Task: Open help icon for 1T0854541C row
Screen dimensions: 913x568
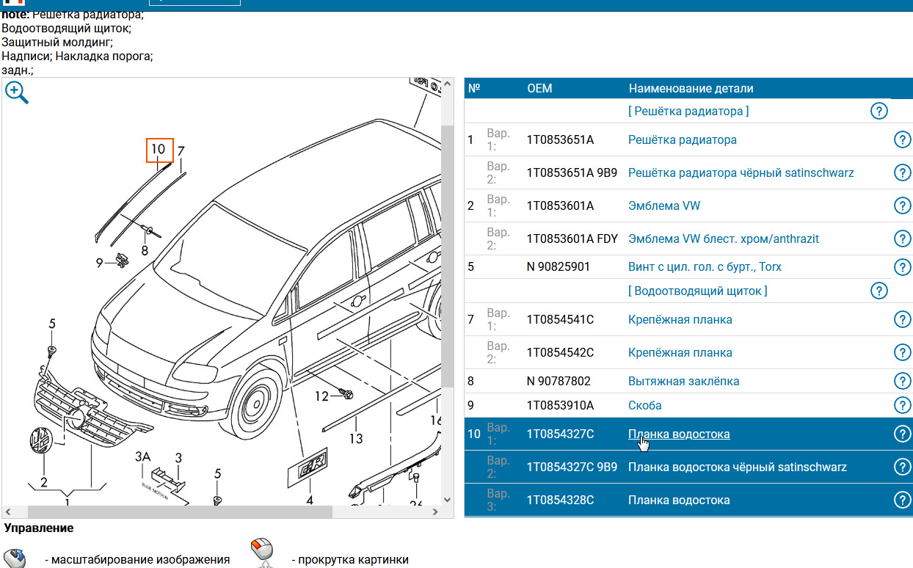Action: pyautogui.click(x=903, y=319)
